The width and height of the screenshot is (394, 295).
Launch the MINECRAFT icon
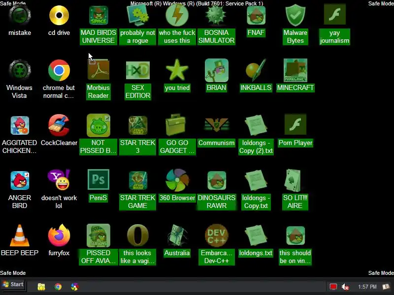pyautogui.click(x=295, y=70)
